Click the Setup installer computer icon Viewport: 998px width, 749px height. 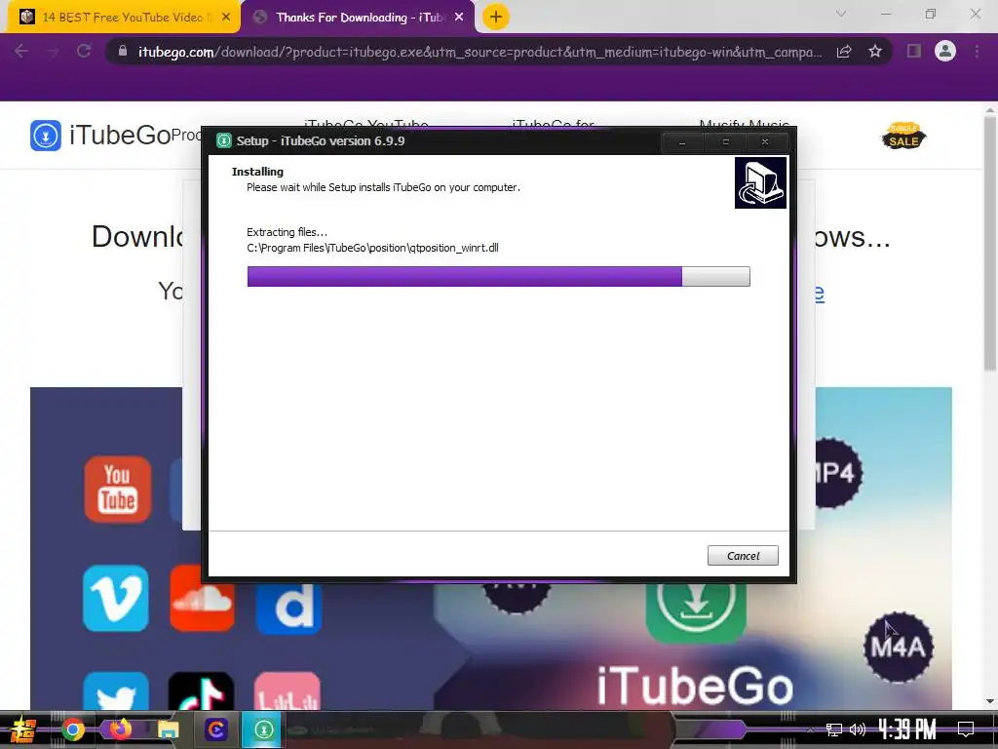point(760,182)
